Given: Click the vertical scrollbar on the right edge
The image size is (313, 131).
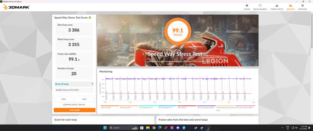Looking at the screenshot, I should click(312, 30).
